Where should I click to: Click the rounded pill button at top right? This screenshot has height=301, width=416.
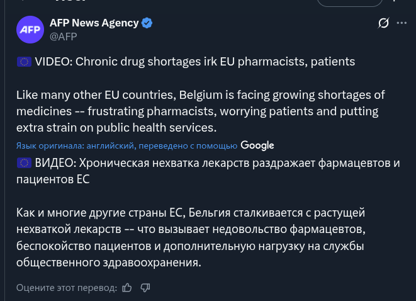pyautogui.click(x=350, y=2)
